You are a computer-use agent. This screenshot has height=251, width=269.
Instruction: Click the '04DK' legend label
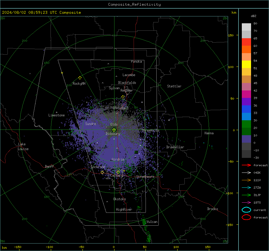[x=257, y=173]
